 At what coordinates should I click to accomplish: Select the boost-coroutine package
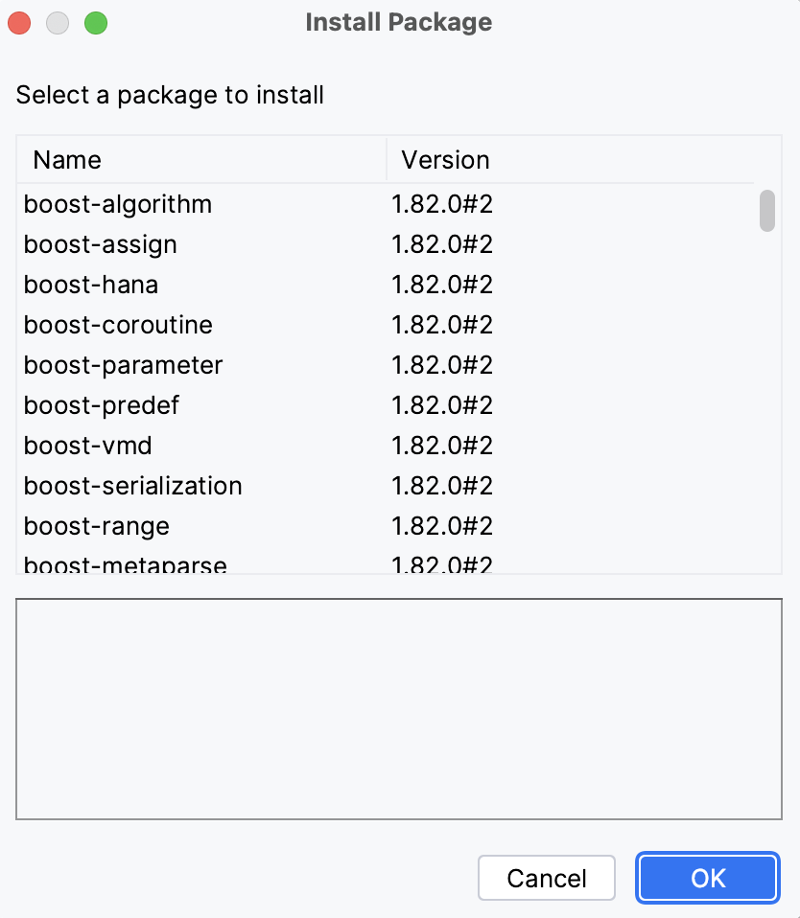click(x=117, y=325)
